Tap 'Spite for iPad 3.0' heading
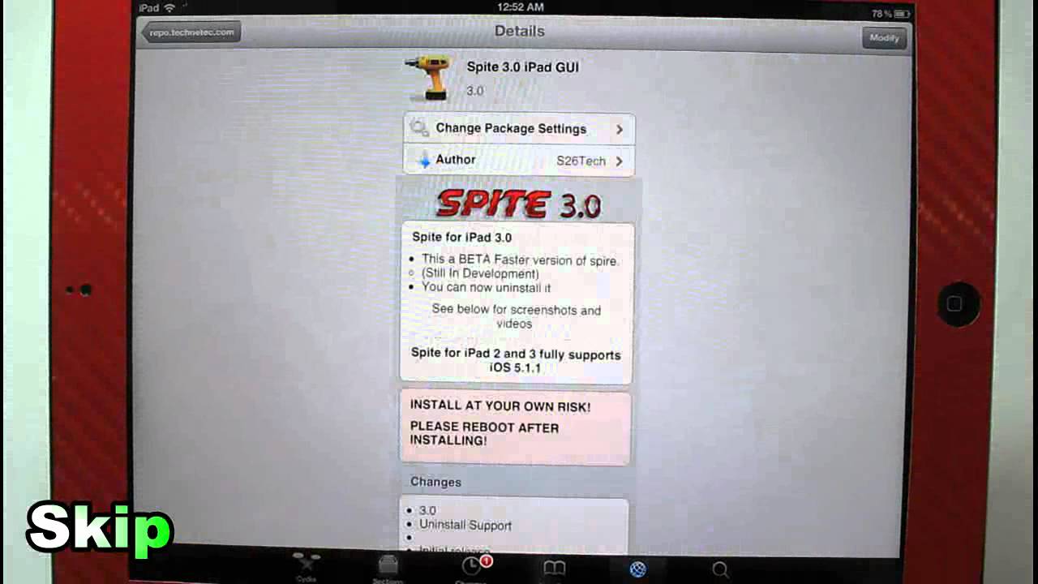This screenshot has height=584, width=1038. tap(461, 238)
